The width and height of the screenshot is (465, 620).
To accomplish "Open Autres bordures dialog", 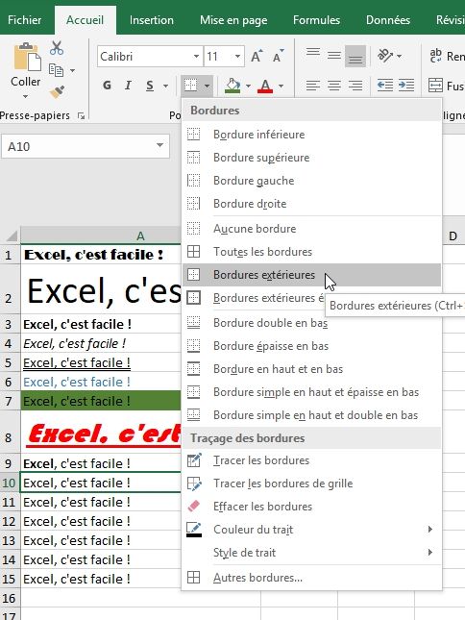I will tap(311, 578).
